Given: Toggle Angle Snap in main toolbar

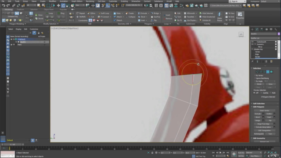Looking at the screenshot, I should 108,6.
